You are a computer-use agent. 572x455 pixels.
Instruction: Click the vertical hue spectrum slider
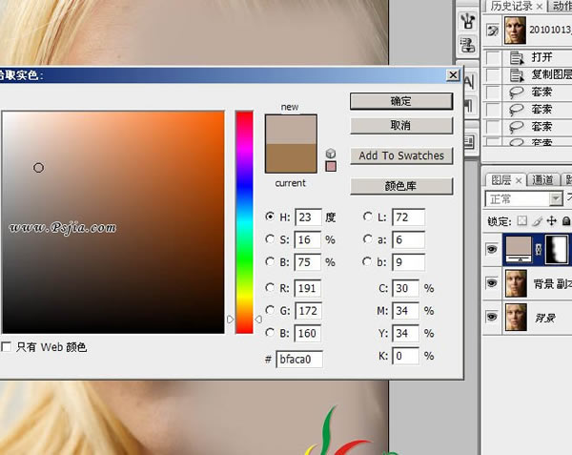pyautogui.click(x=244, y=222)
